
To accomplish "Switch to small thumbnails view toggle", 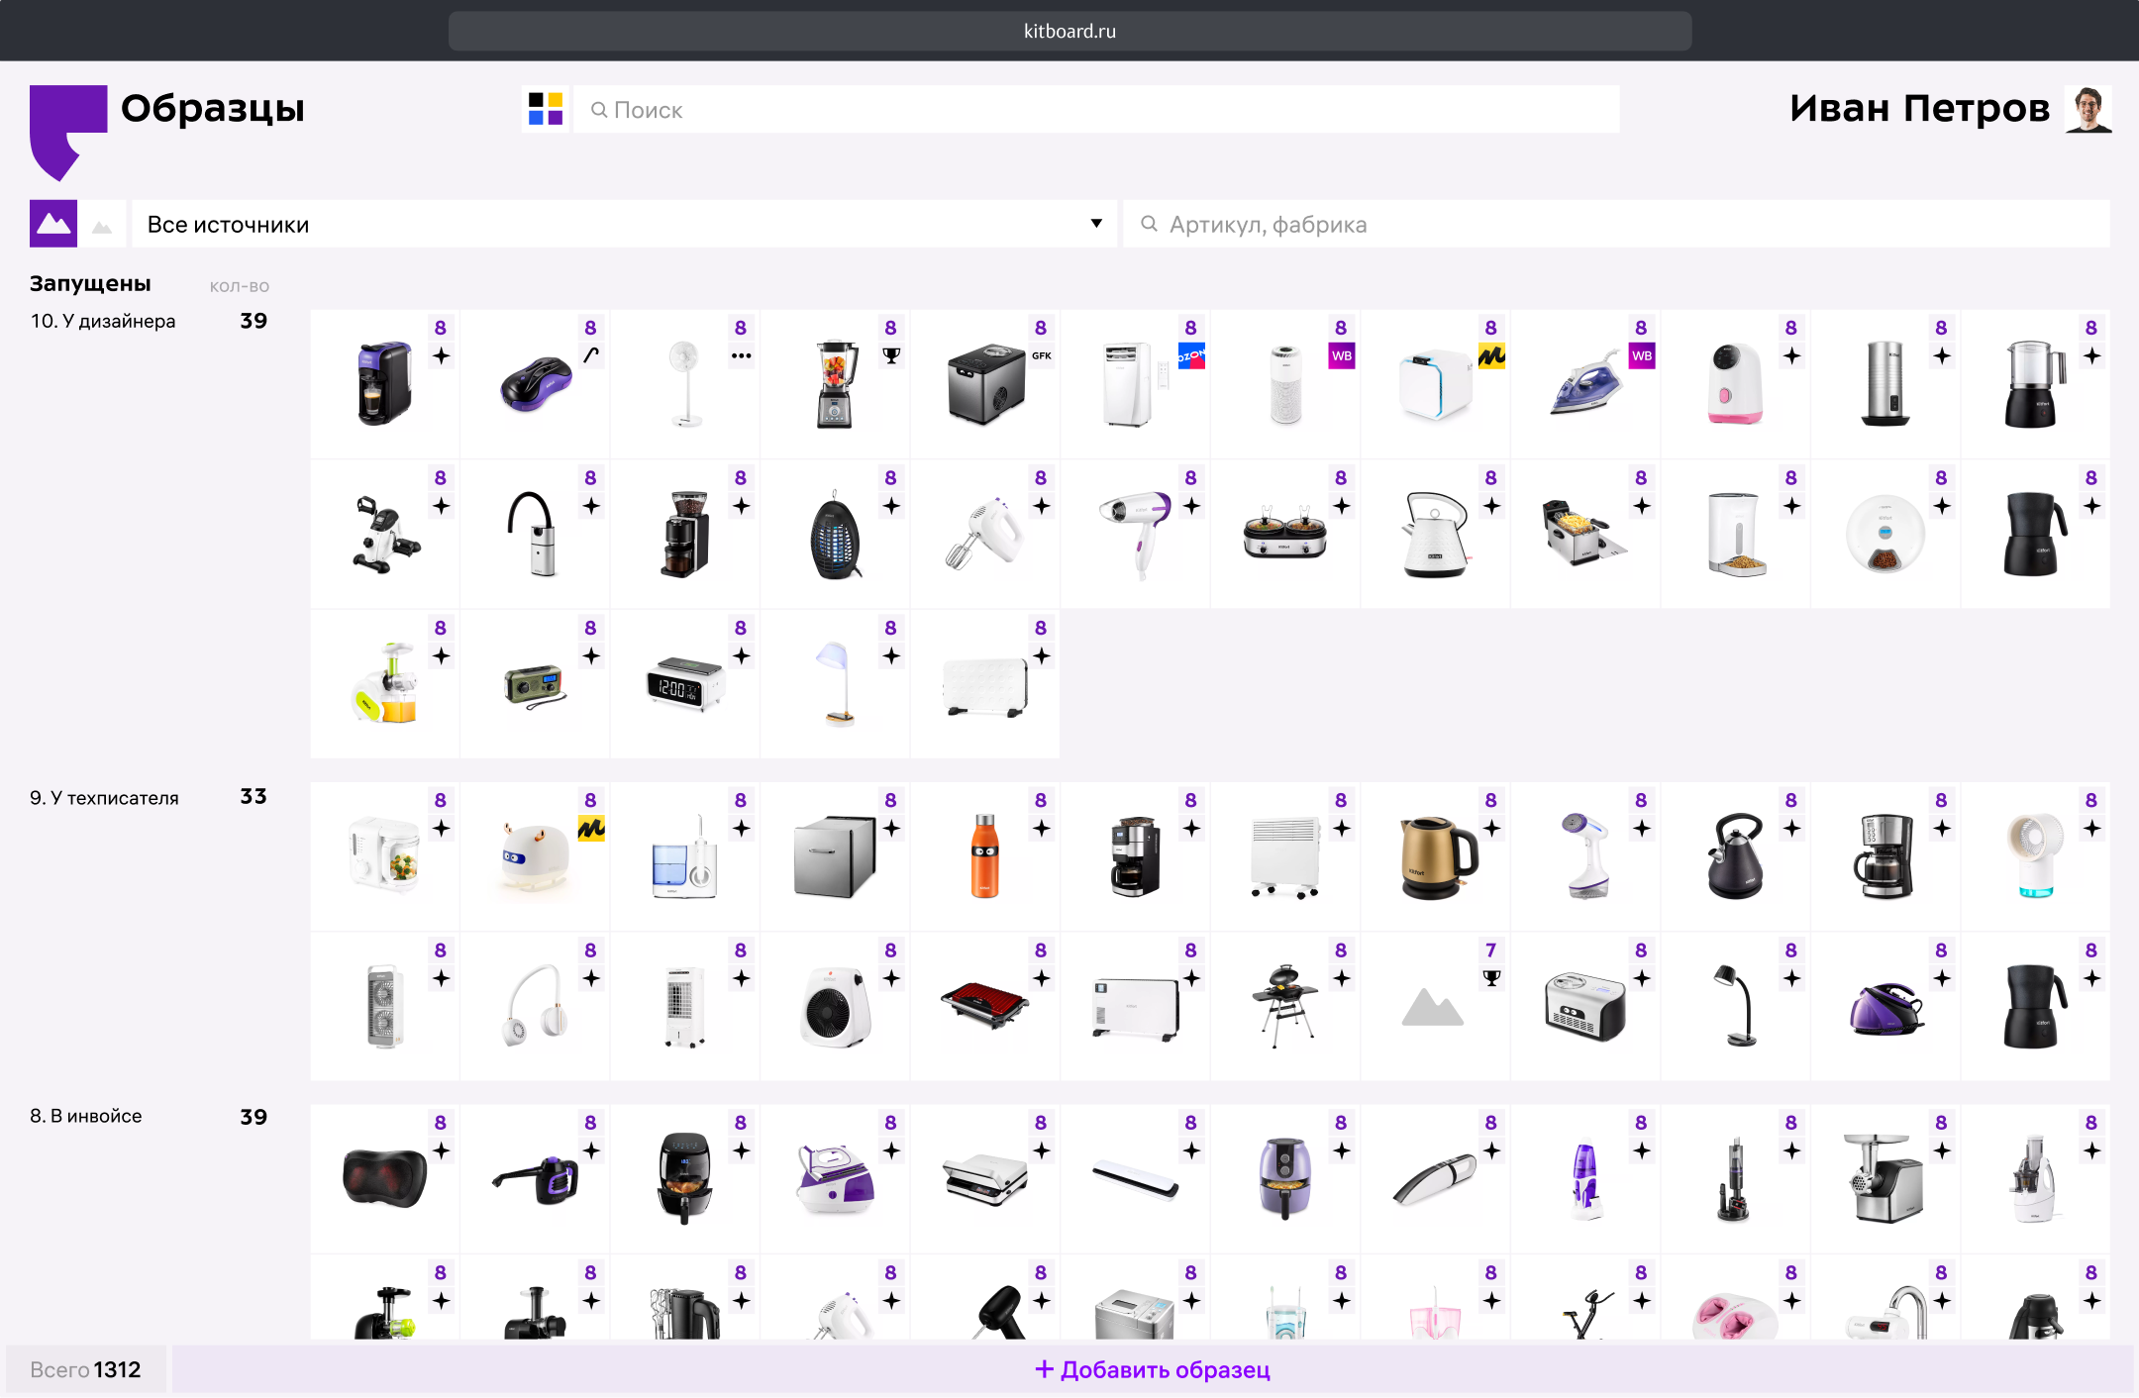I will pyautogui.click(x=102, y=225).
